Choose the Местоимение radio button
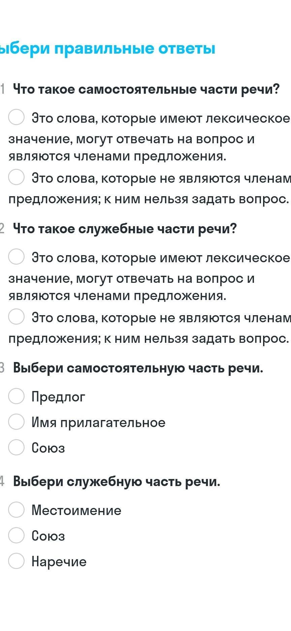291x631 pixels. point(16,509)
